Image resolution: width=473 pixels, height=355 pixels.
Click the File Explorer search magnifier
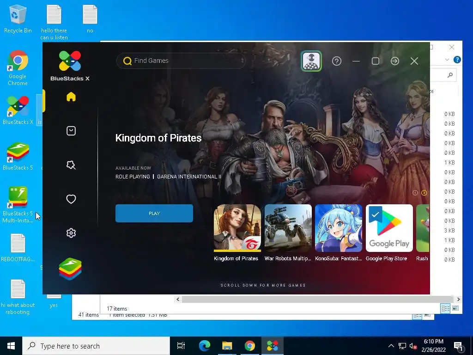(x=450, y=75)
